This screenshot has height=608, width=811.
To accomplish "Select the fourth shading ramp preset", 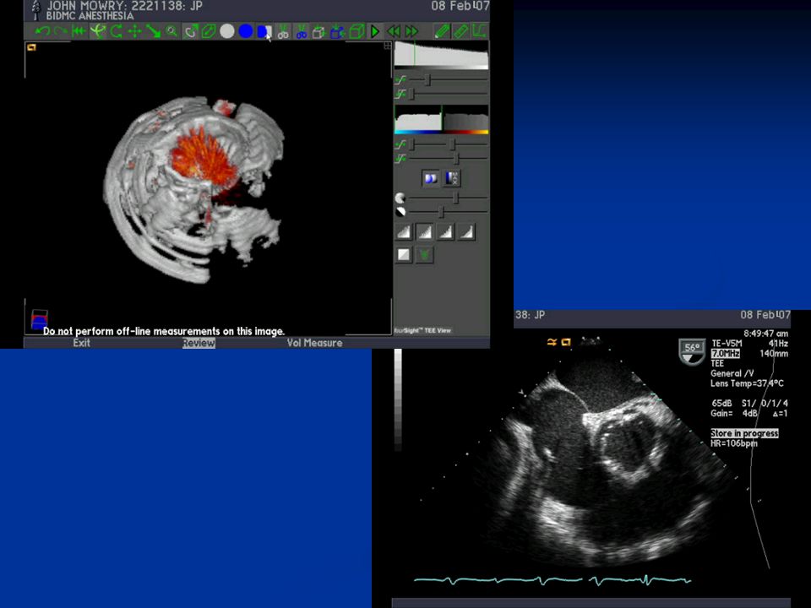I will coord(466,231).
